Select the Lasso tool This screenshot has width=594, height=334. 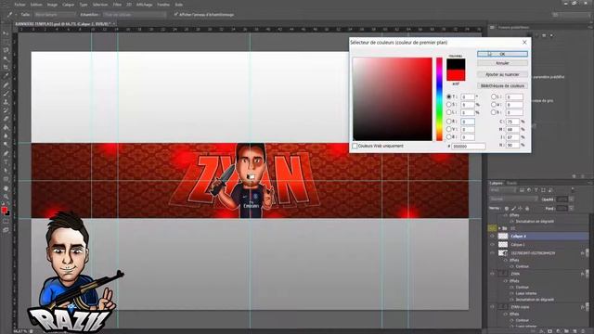click(x=6, y=50)
